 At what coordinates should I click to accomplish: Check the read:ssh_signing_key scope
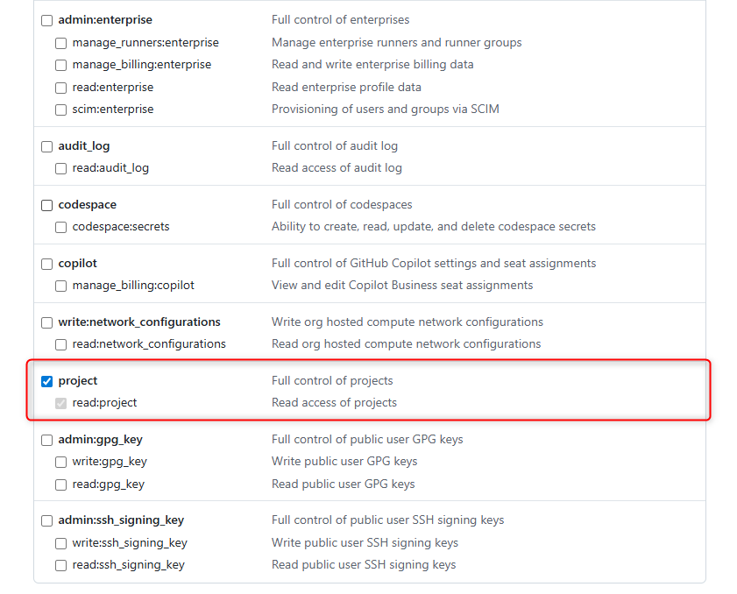[61, 565]
